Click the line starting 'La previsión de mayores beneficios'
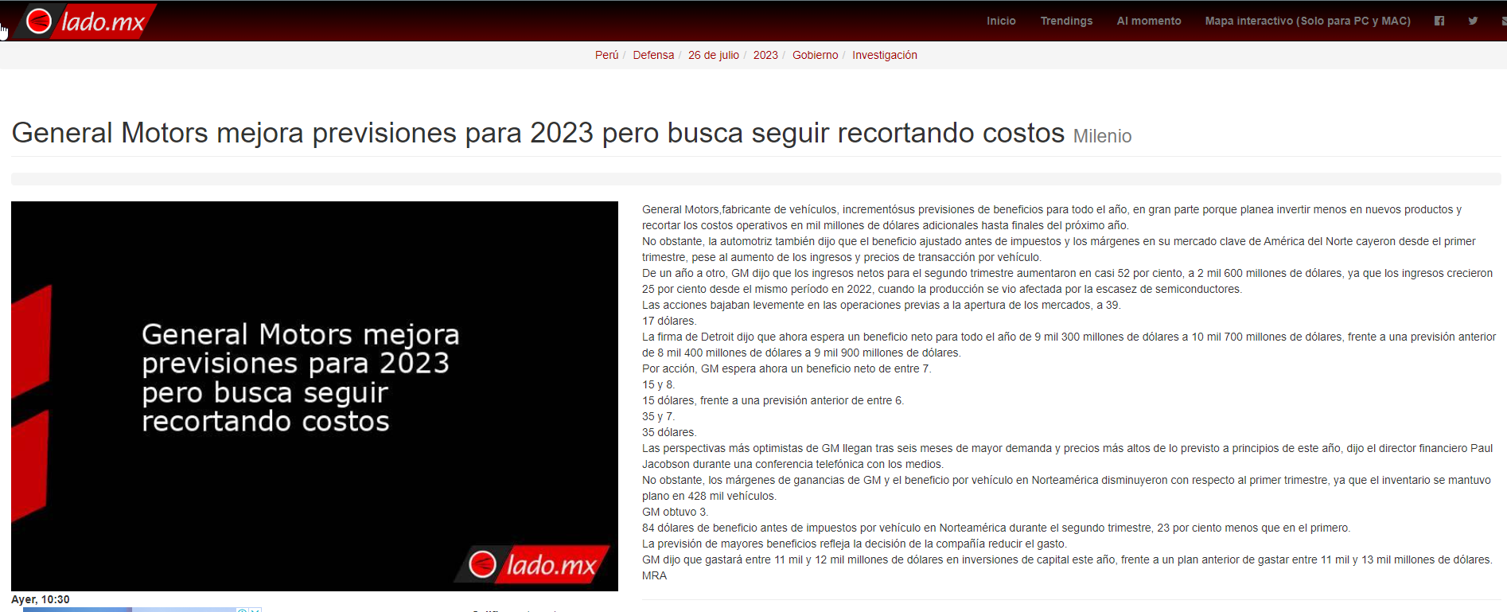 coord(855,544)
